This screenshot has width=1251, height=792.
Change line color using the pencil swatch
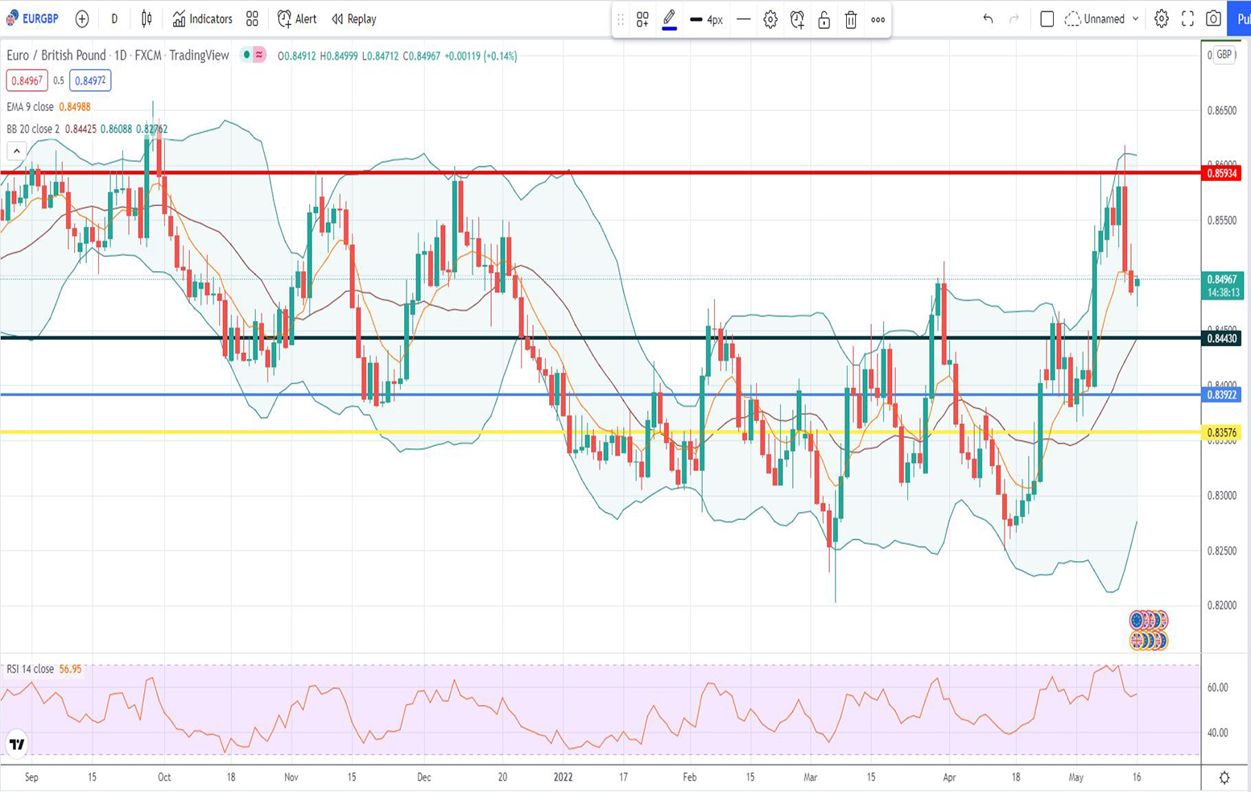tap(669, 20)
